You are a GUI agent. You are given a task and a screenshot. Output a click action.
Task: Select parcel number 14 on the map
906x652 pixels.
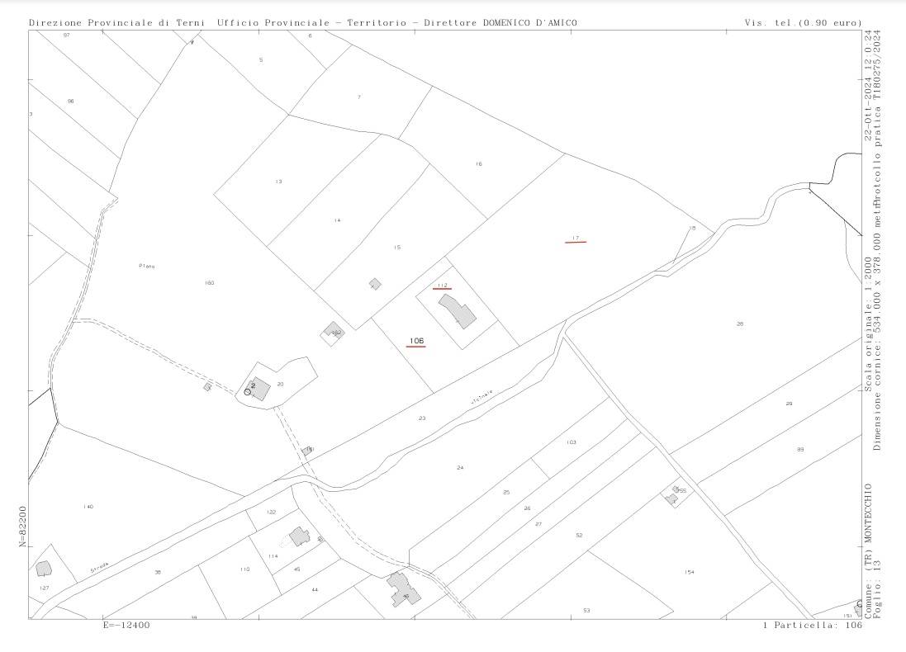(337, 220)
